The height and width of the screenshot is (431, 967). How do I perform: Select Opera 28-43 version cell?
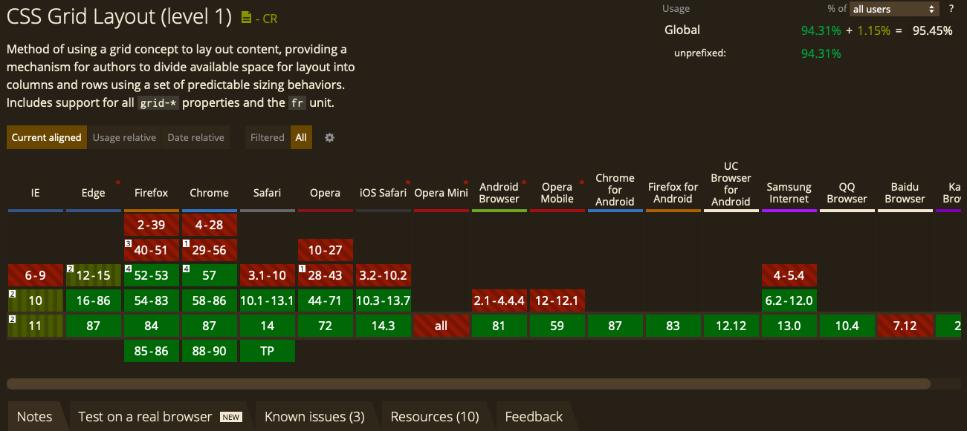pyautogui.click(x=326, y=276)
